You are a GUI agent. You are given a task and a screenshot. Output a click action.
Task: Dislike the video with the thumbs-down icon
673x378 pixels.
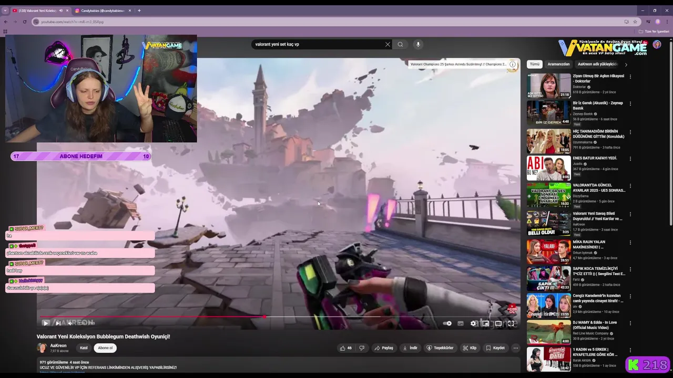tap(361, 348)
